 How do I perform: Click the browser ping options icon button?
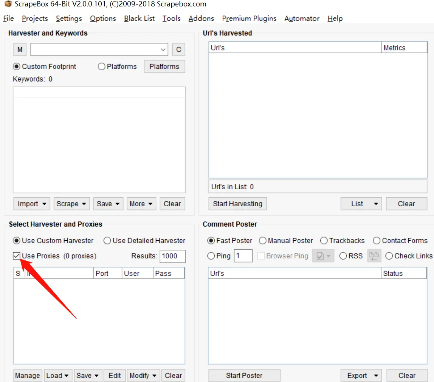click(323, 256)
